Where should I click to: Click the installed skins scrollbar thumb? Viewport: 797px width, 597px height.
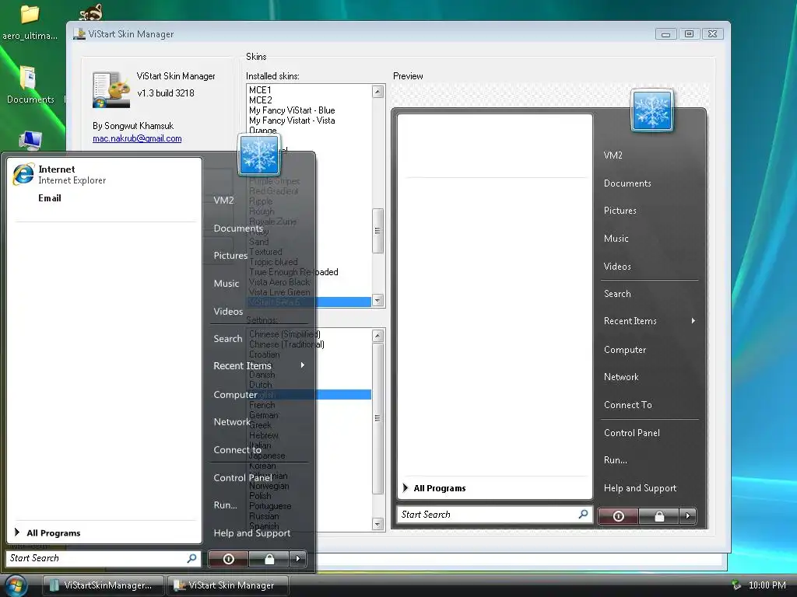tap(377, 230)
